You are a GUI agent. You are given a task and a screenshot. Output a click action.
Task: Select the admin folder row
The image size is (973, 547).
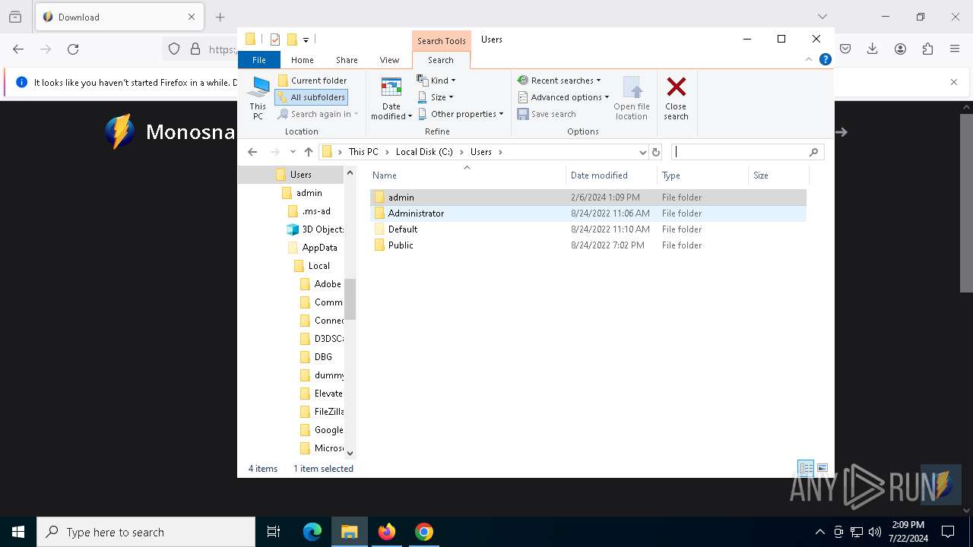point(588,197)
